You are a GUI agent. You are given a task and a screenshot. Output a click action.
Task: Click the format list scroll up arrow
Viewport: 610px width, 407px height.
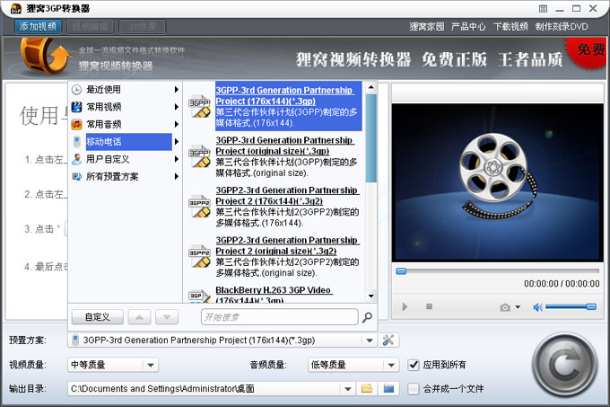coord(371,87)
